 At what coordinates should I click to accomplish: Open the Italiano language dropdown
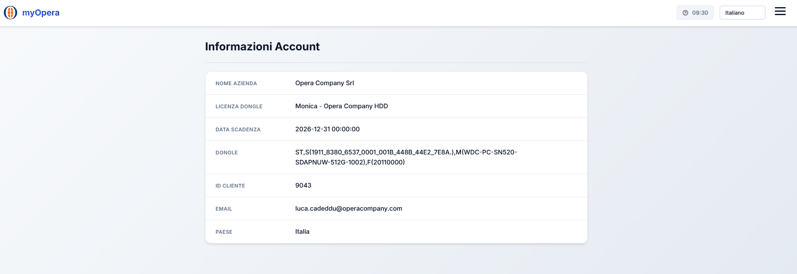pos(742,13)
